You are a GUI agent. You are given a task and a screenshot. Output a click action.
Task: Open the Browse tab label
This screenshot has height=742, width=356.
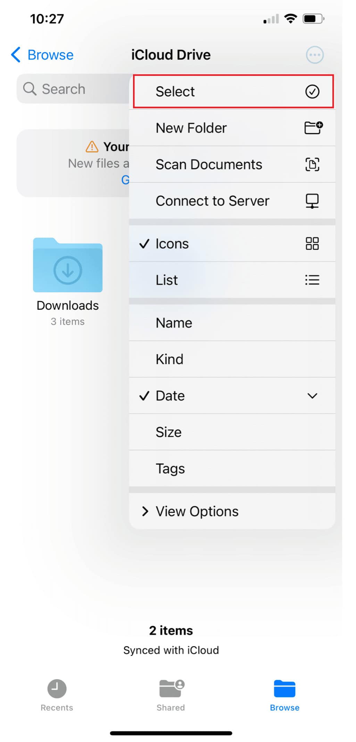click(x=284, y=708)
